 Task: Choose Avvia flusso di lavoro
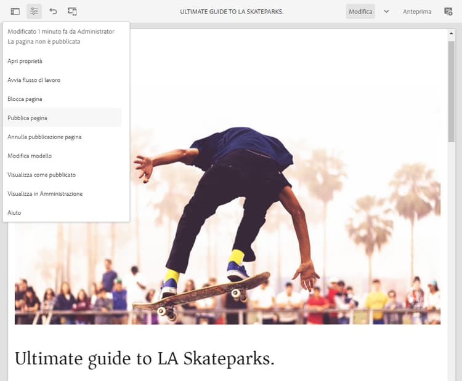tap(34, 80)
